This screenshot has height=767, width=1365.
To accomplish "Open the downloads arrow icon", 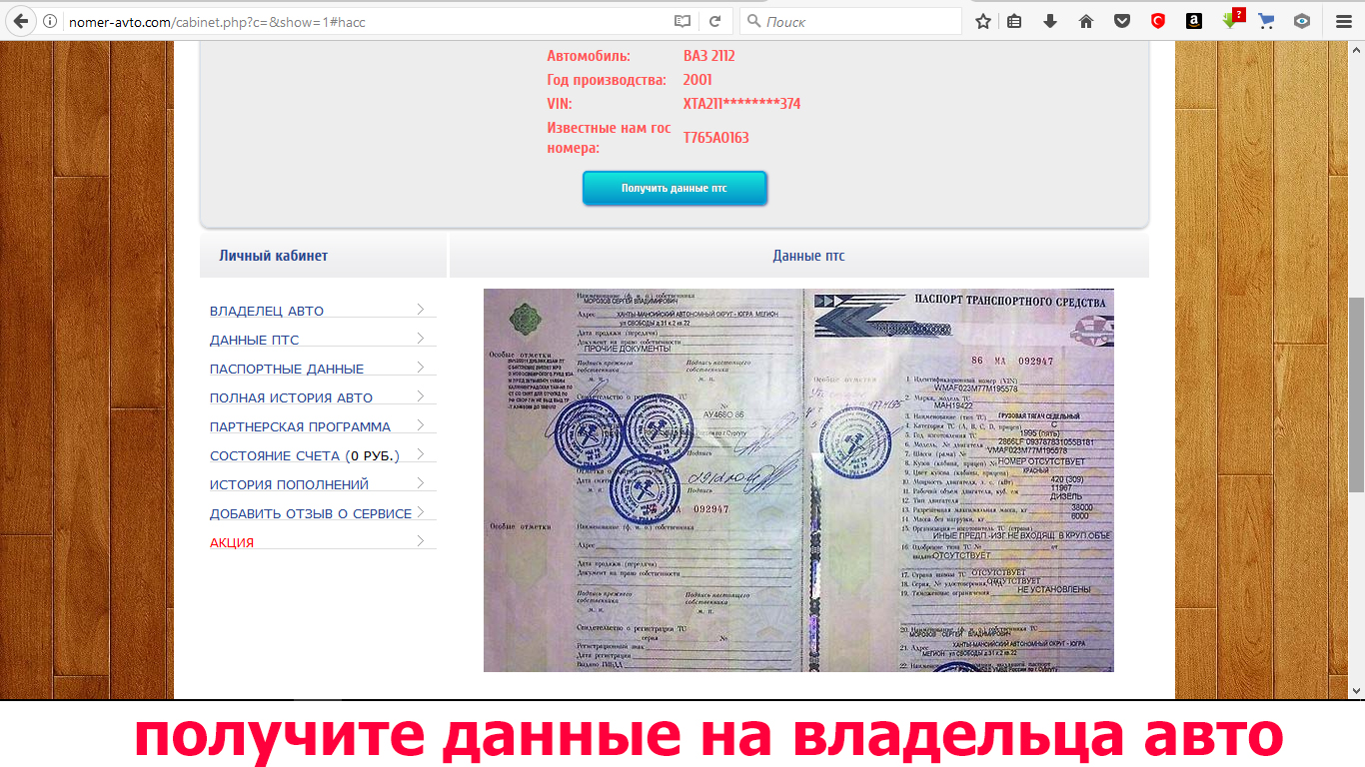I will coord(1050,21).
